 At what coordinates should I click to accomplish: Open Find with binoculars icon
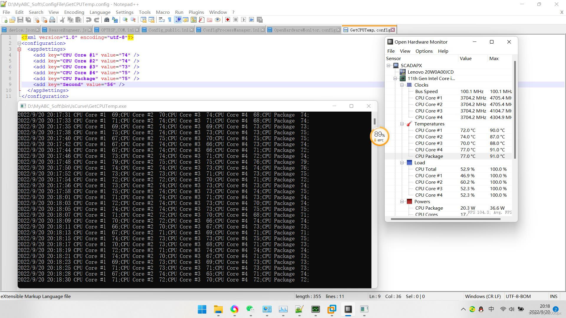(107, 20)
